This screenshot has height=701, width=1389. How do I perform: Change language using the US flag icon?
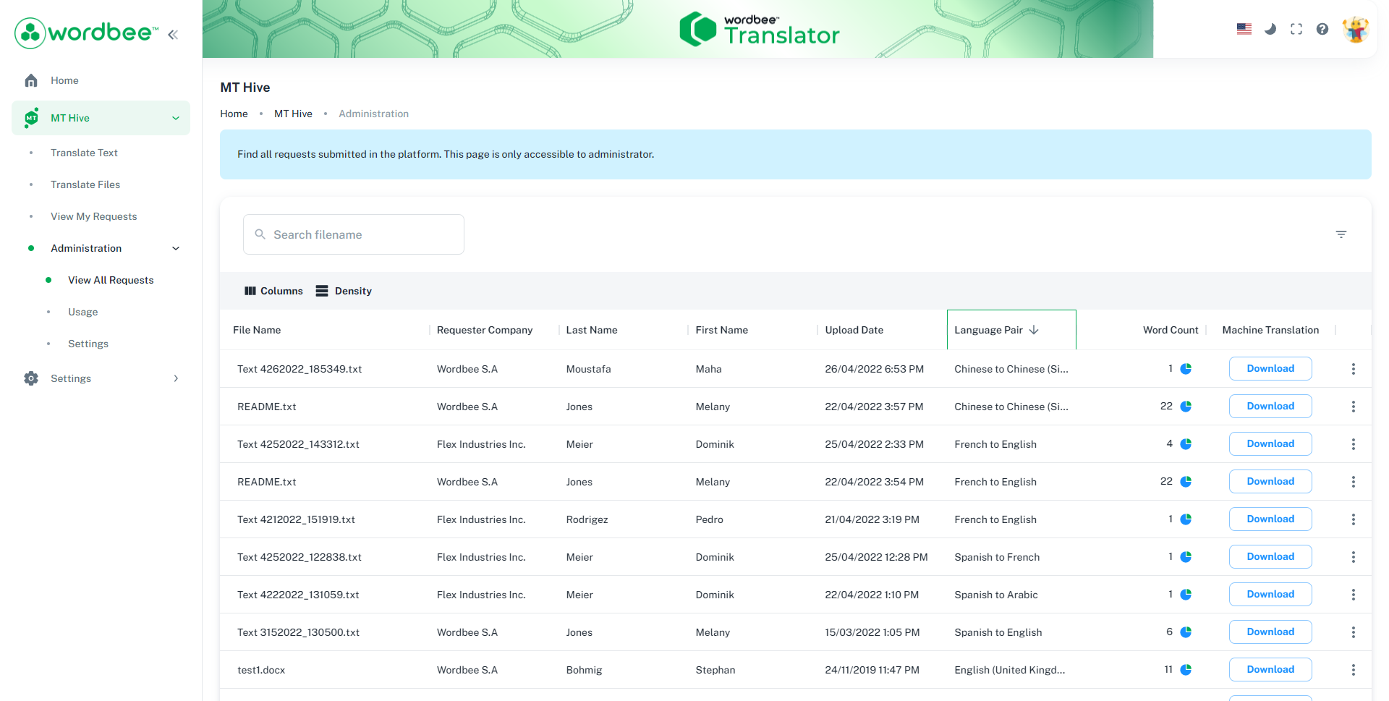pyautogui.click(x=1244, y=28)
